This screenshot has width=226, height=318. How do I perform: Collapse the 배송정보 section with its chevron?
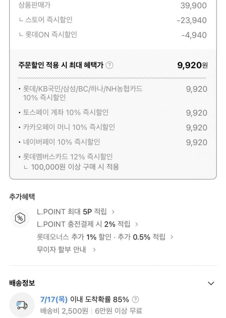[x=211, y=284]
